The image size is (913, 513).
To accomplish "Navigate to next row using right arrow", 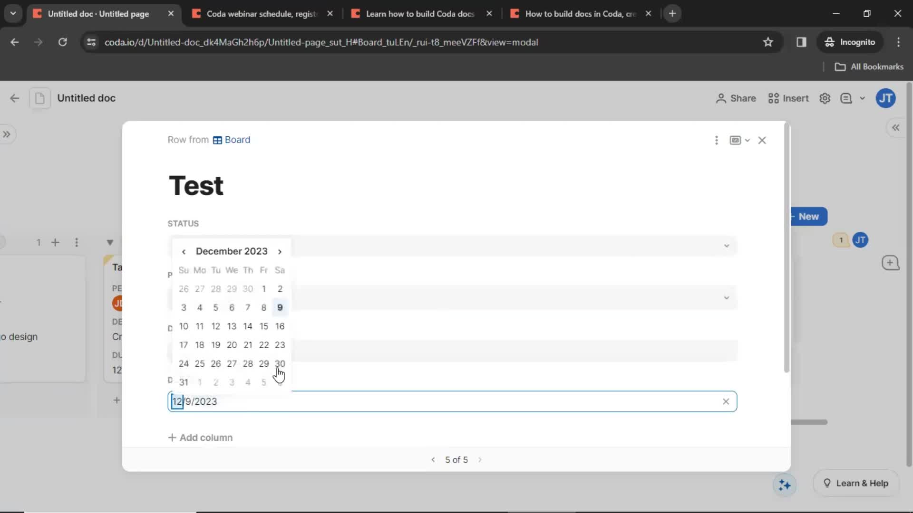I will (x=480, y=459).
